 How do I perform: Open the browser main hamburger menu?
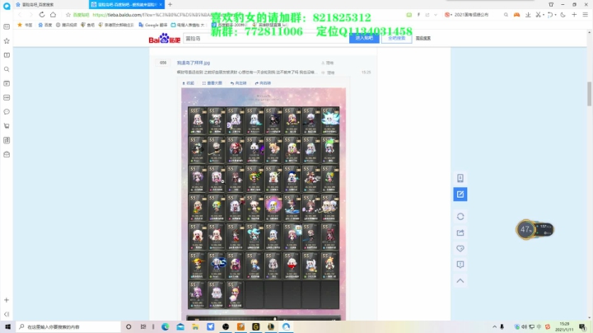tap(585, 14)
